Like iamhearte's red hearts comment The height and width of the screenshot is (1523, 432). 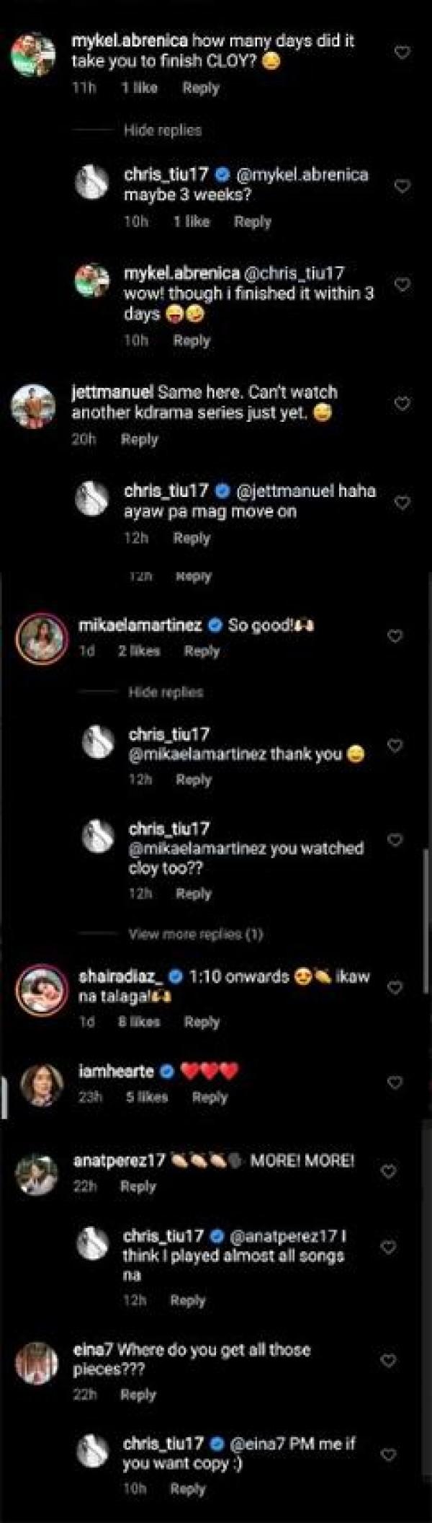click(x=395, y=1082)
